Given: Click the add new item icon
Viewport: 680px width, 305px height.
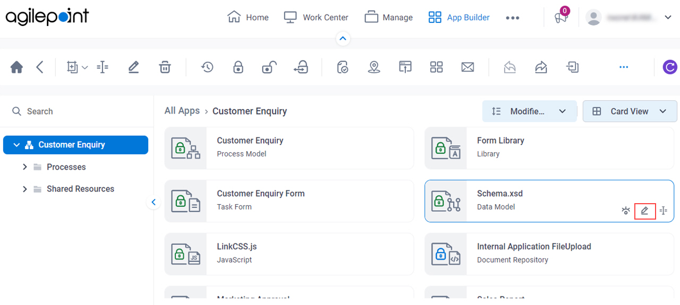Looking at the screenshot, I should 72,67.
